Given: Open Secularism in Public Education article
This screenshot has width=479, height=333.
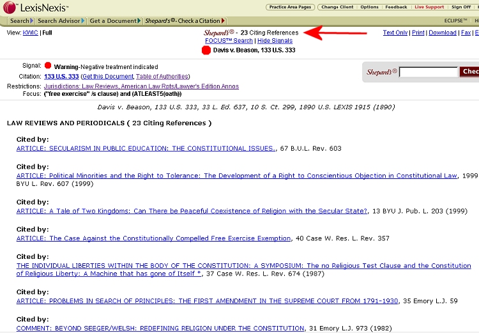Looking at the screenshot, I should pos(146,148).
